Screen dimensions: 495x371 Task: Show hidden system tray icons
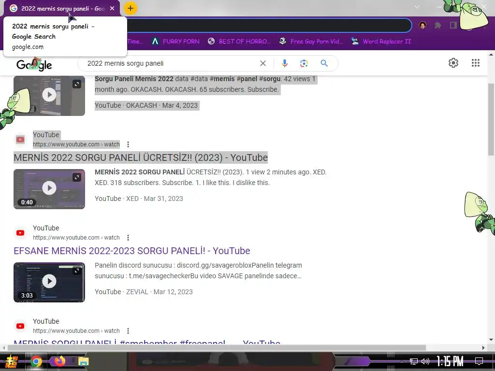pyautogui.click(x=402, y=361)
